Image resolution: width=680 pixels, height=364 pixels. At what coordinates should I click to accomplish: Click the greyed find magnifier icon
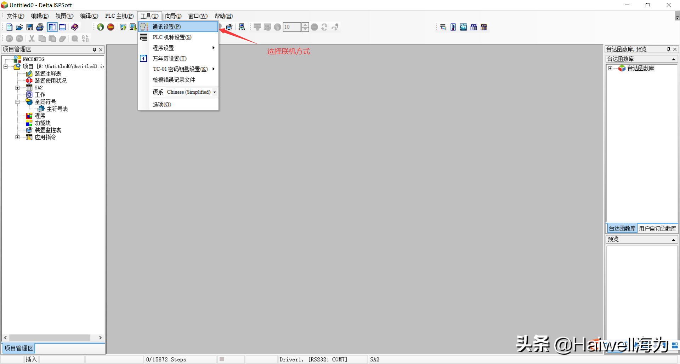click(75, 39)
